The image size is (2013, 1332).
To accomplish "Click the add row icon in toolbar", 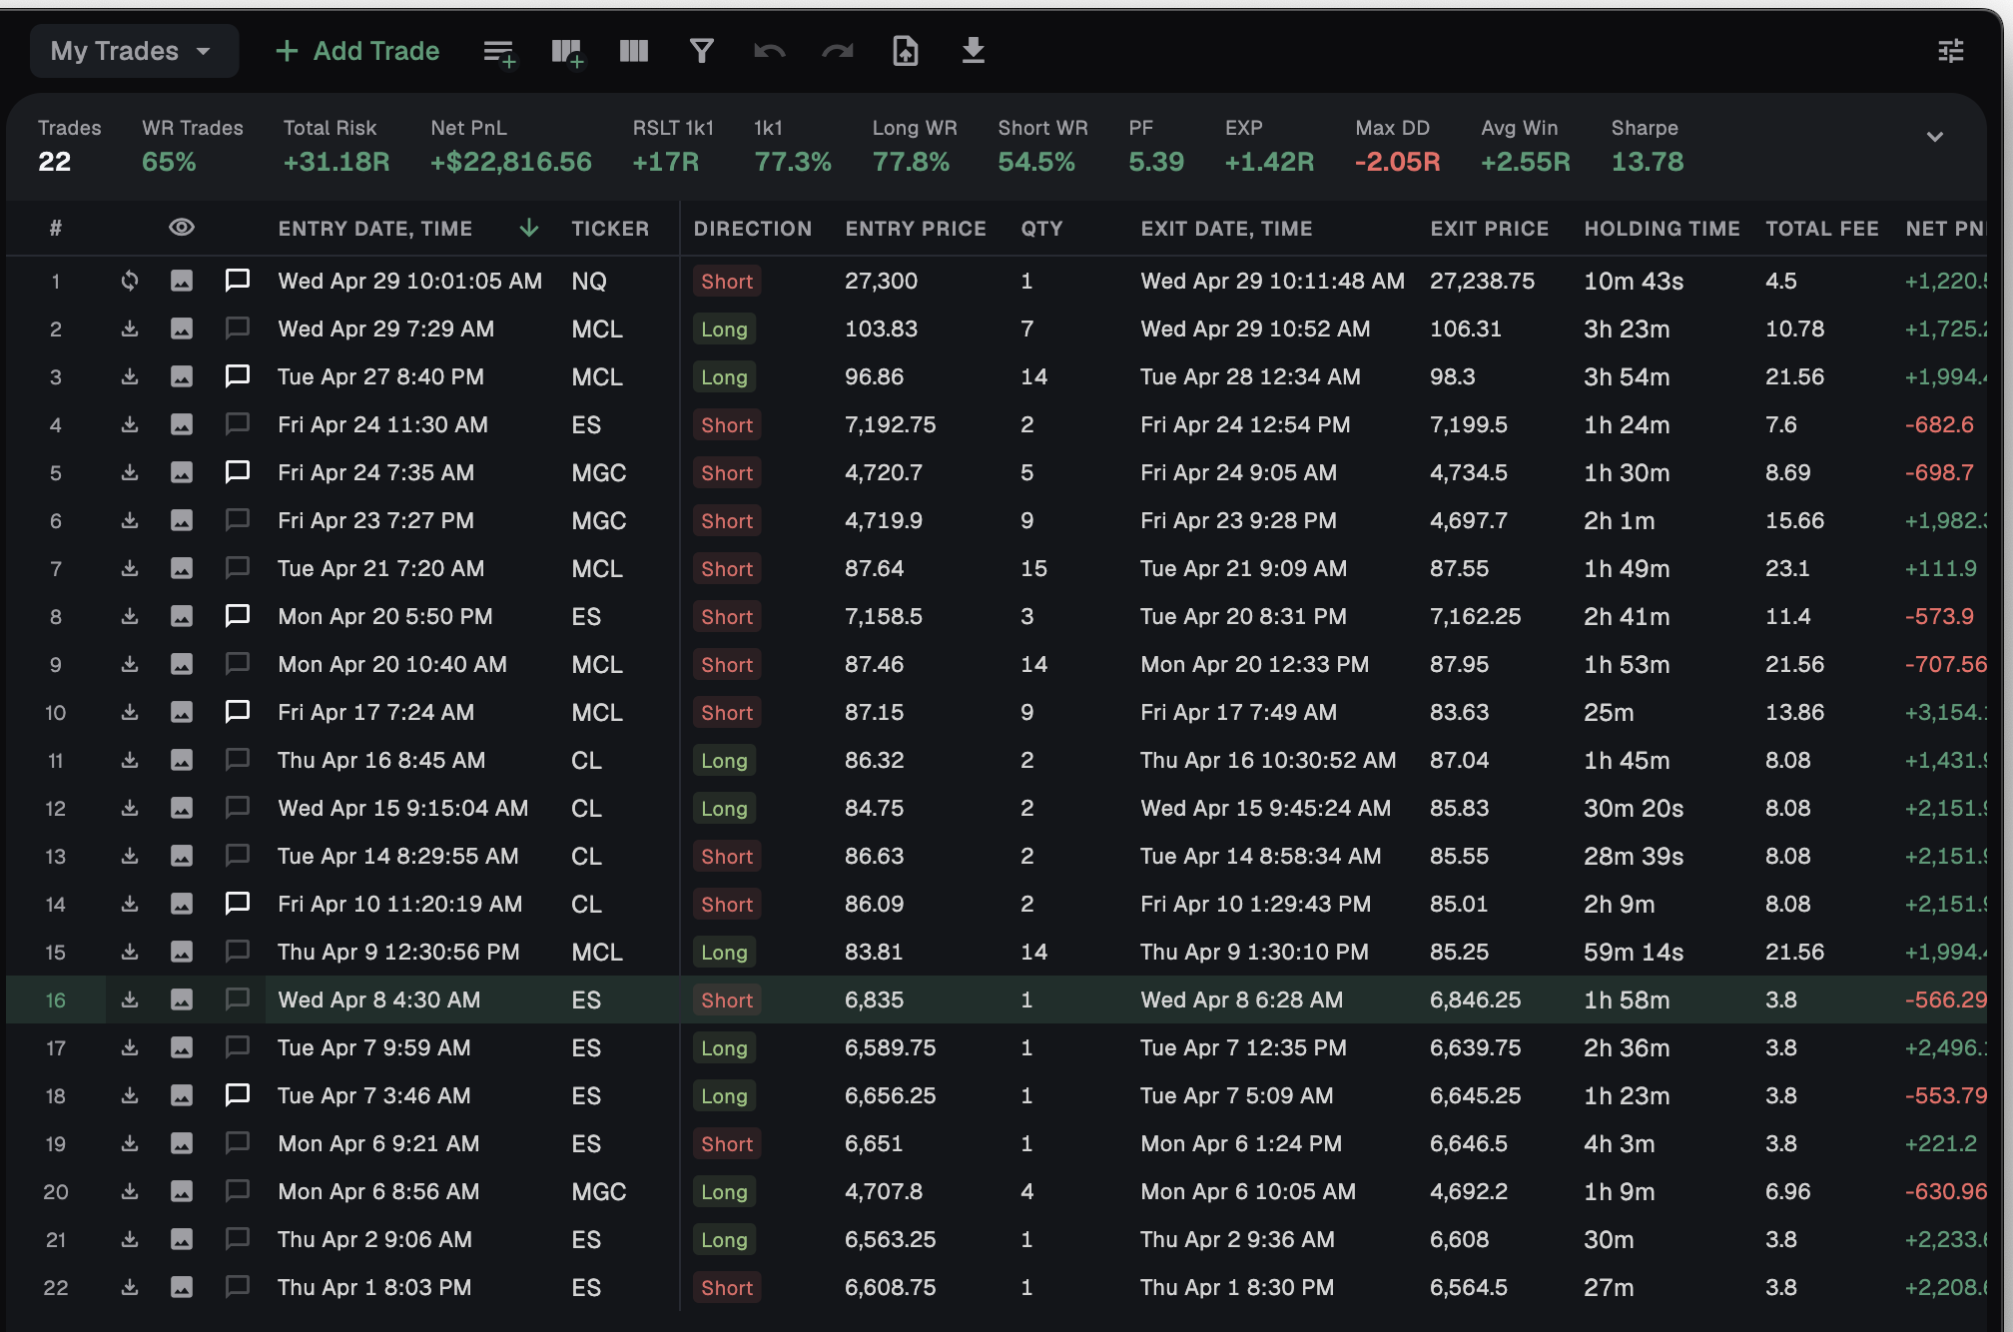I will [x=499, y=52].
